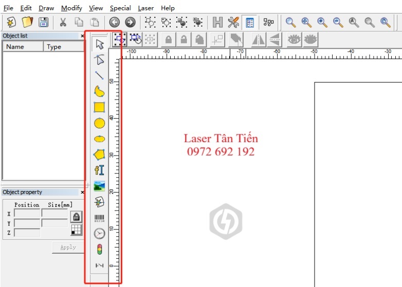Open the Modify menu
Image resolution: width=402 pixels, height=287 pixels.
coord(71,8)
